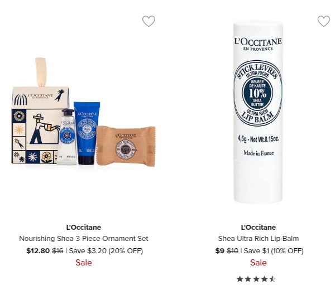
Task: Add Shea Lip Balm to wishlist heart
Action: pos(324,21)
